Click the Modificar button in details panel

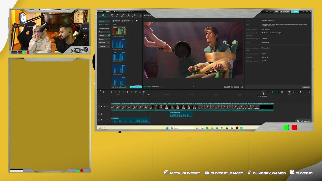(x=306, y=87)
